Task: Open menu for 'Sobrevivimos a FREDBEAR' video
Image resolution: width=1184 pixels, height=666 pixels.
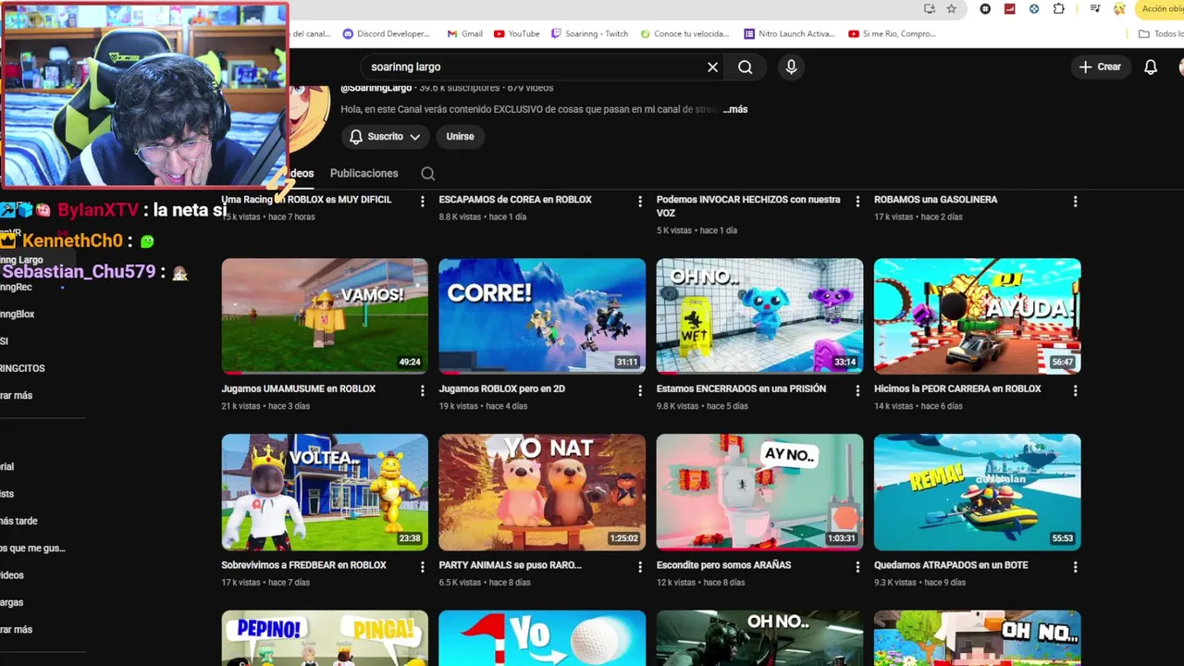Action: click(x=422, y=566)
